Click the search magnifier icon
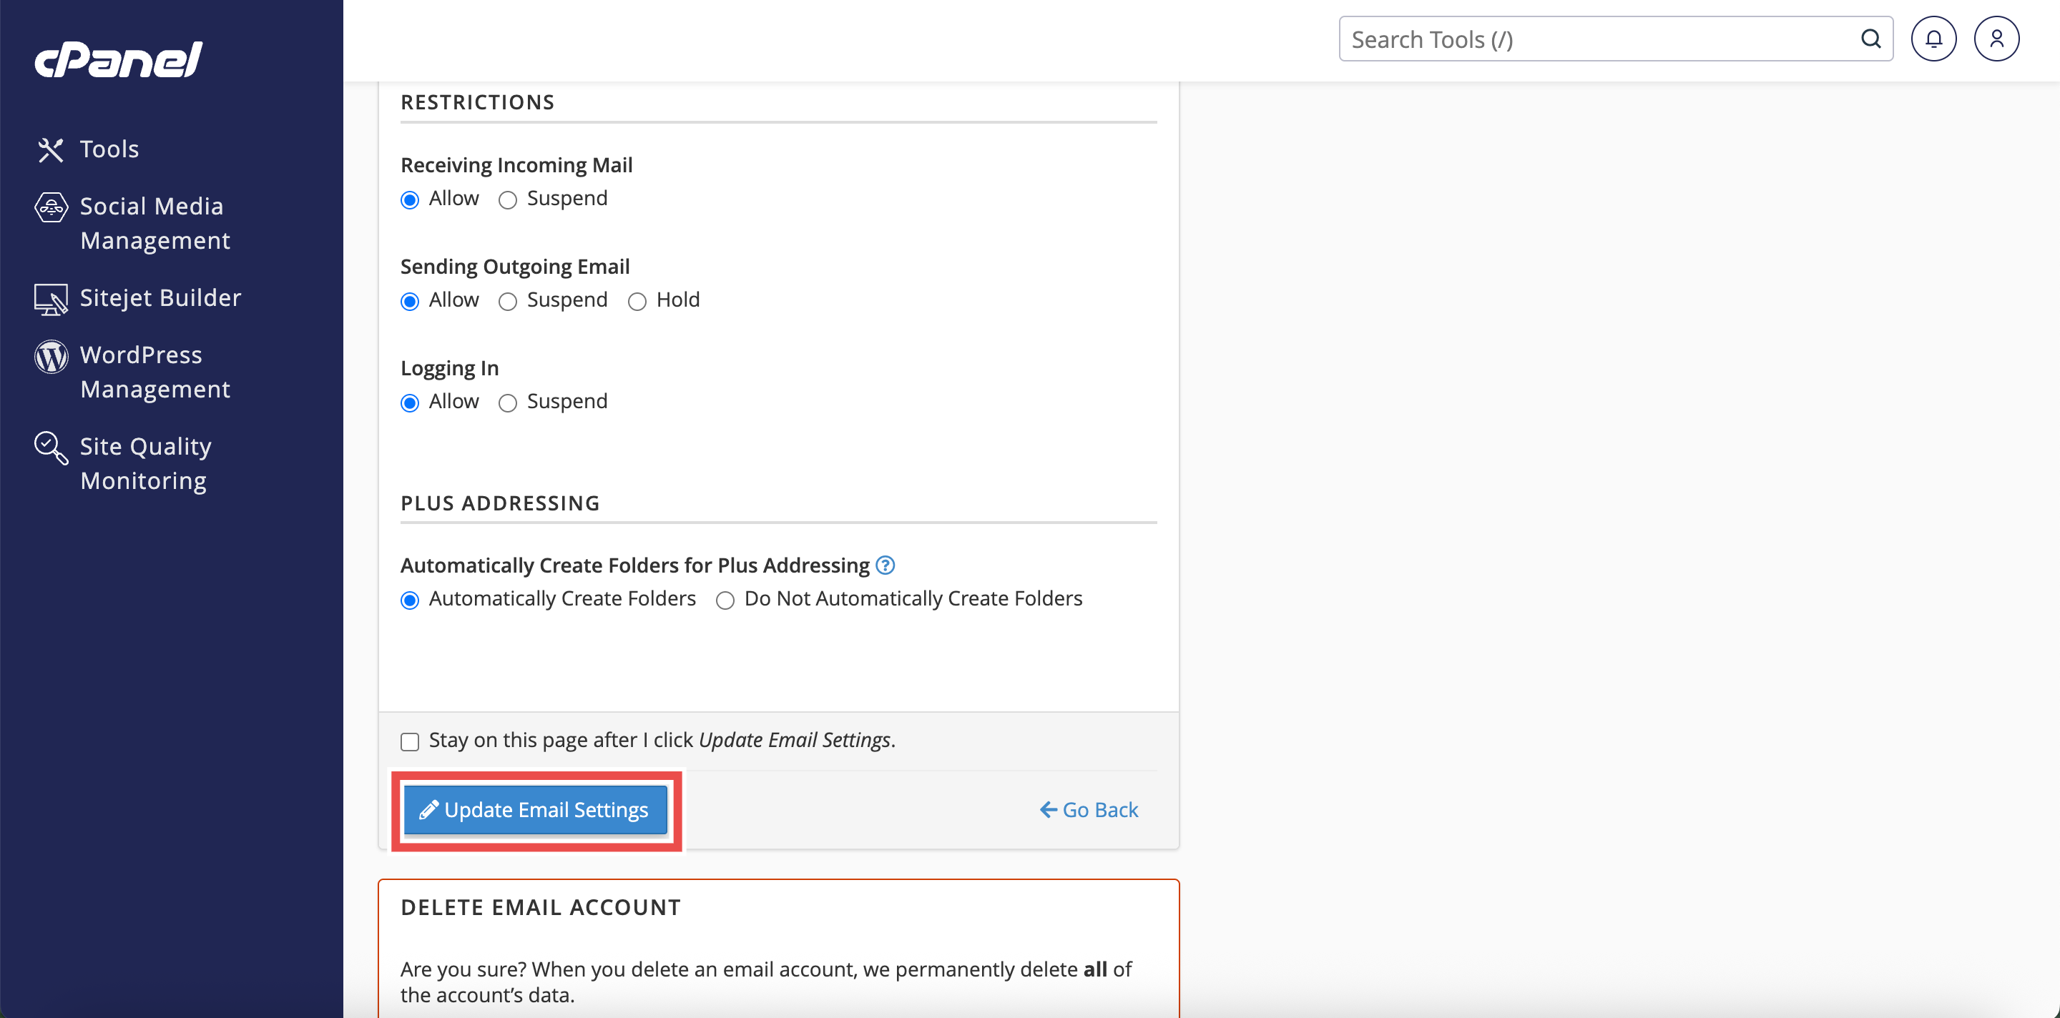The height and width of the screenshot is (1018, 2060). click(x=1870, y=39)
